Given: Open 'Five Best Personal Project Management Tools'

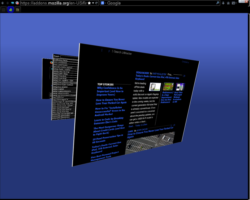Looking at the screenshot, I should 105,156.
